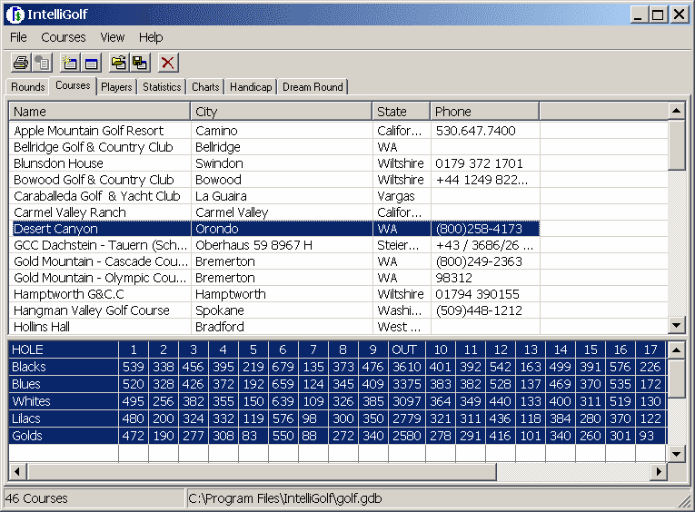Open the Courses menu
This screenshot has height=512, width=695.
click(x=64, y=37)
